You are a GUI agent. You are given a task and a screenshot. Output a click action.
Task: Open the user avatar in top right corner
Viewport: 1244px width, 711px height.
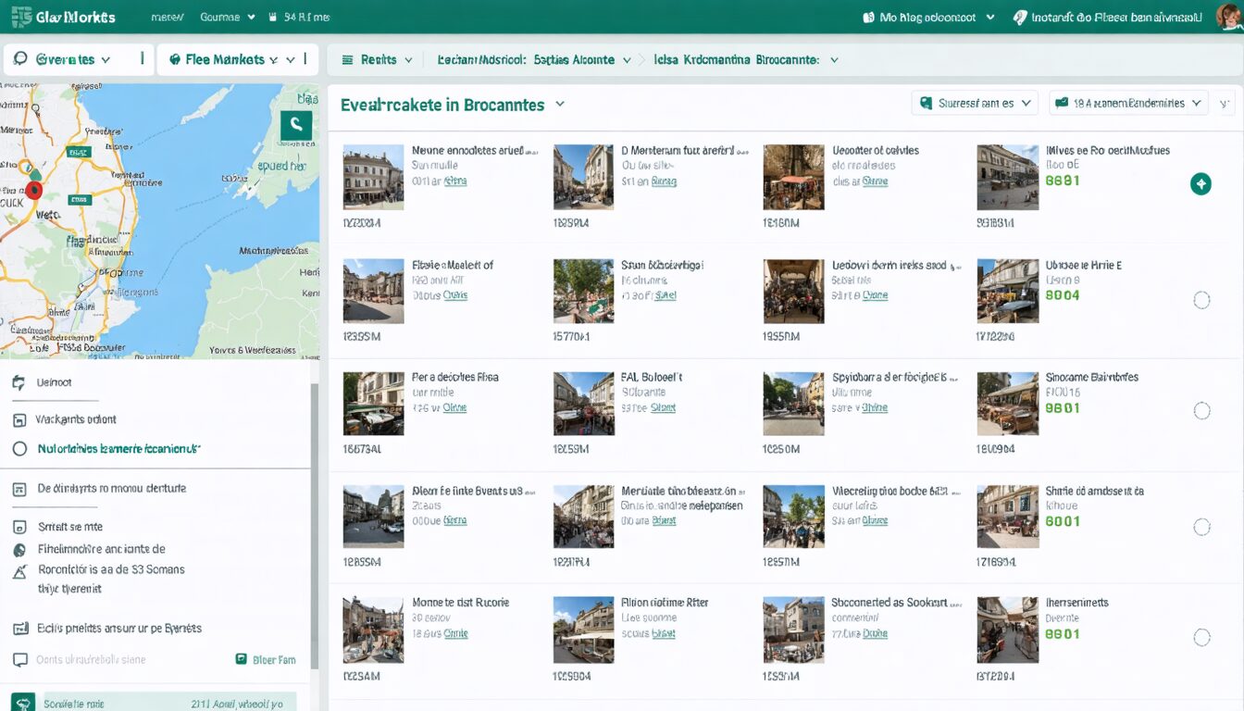[1231, 15]
